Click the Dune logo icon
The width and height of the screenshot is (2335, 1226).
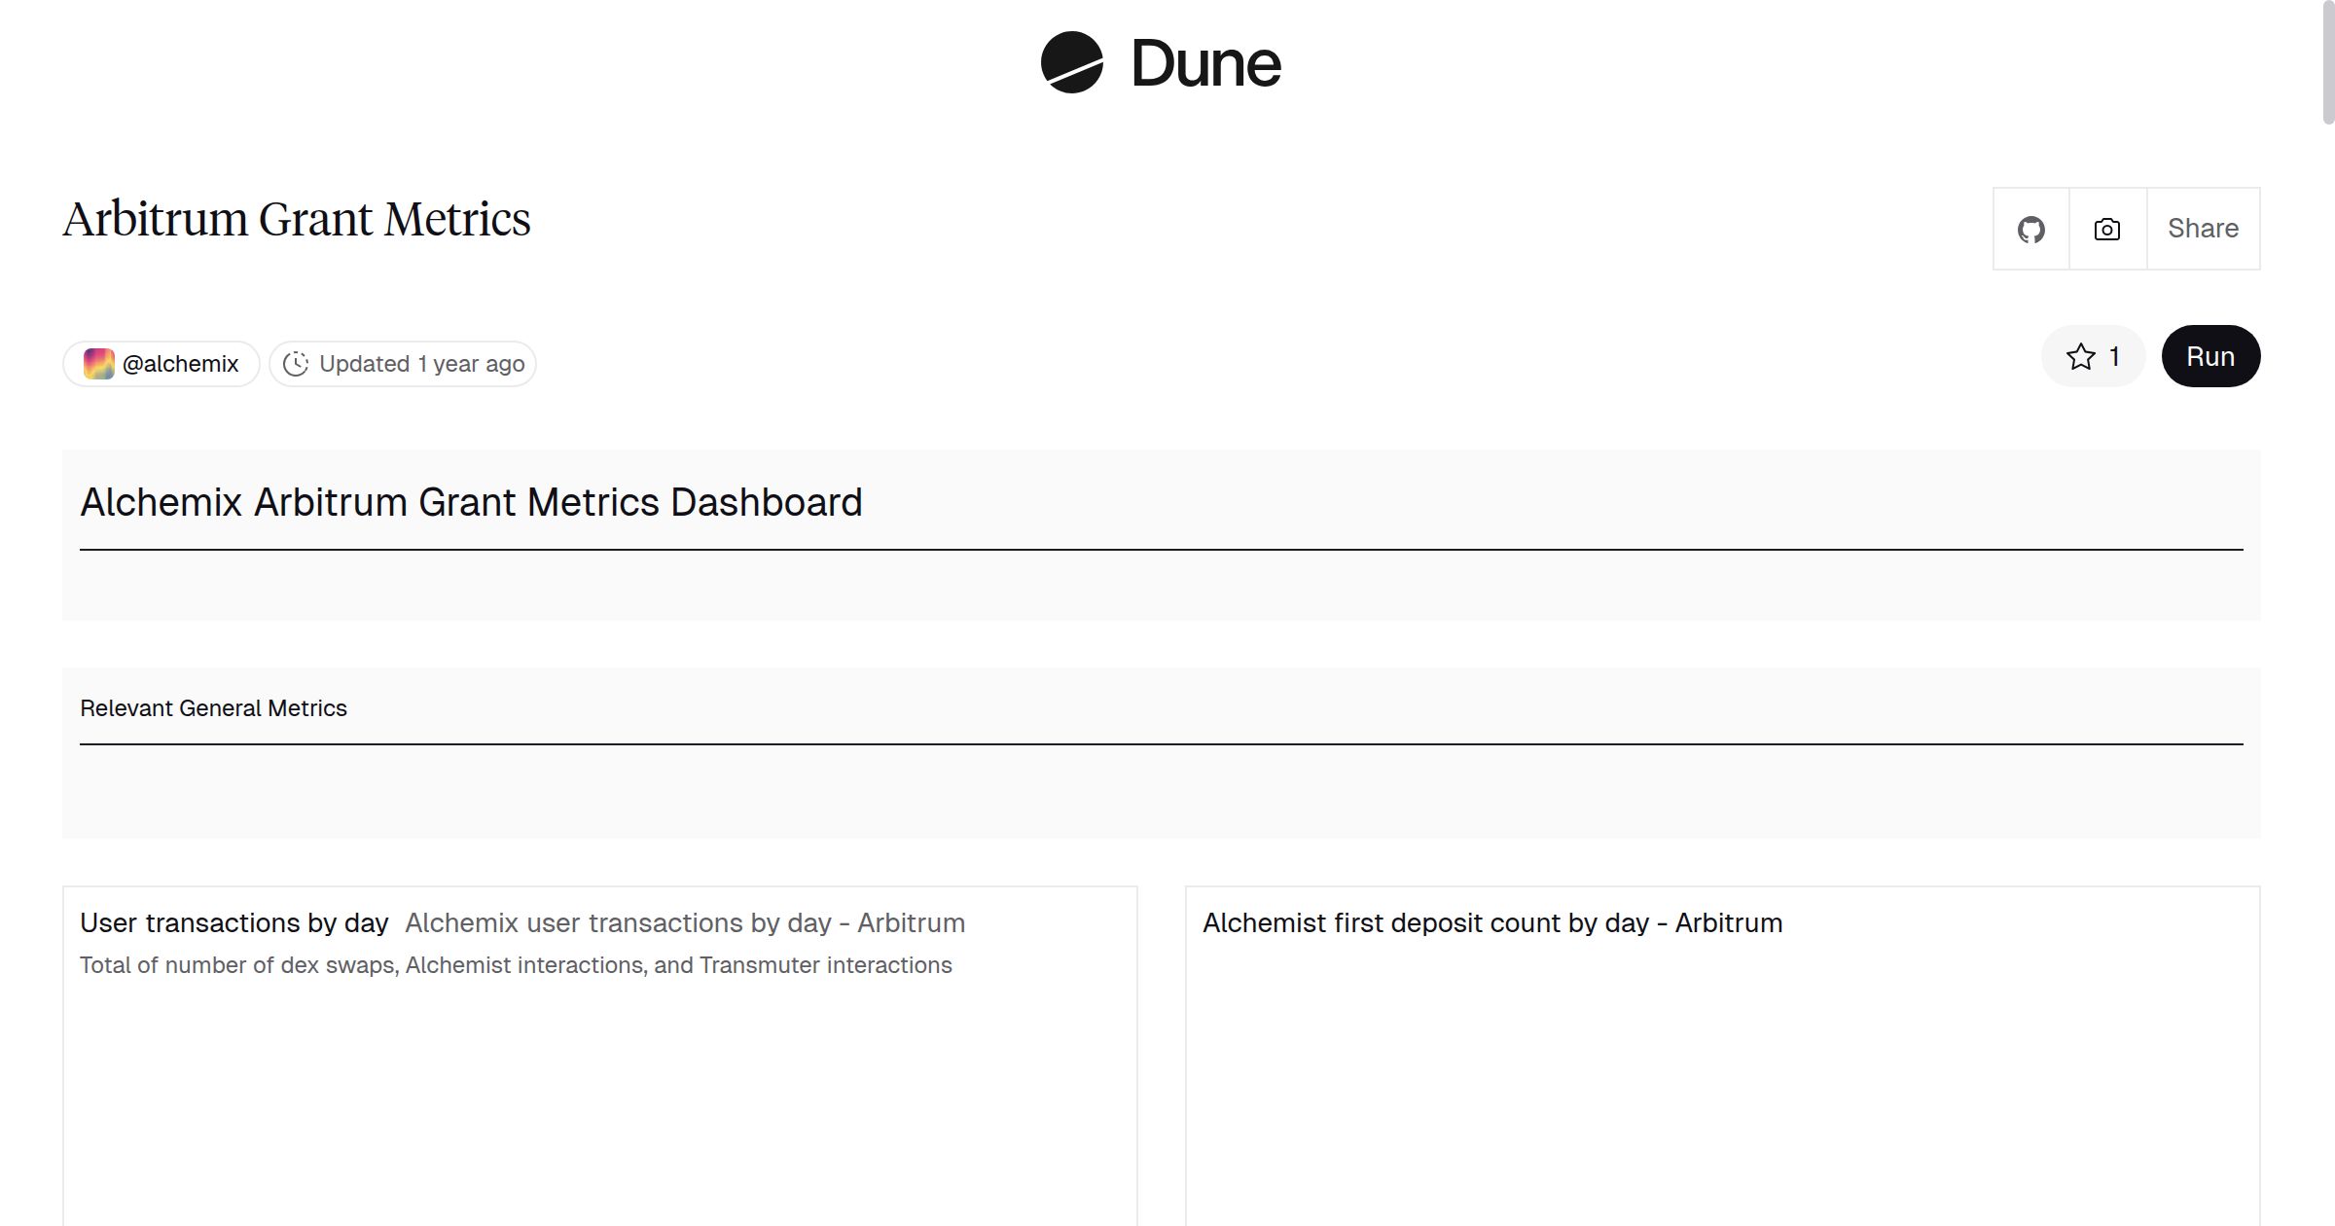click(x=1071, y=62)
